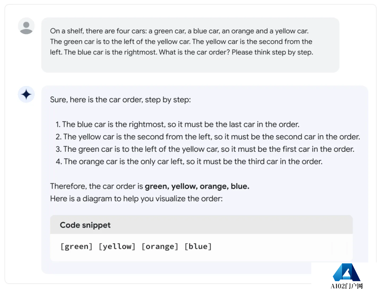Click the 'Sure, here is the car order' line
This screenshot has height=289, width=382.
(x=120, y=100)
